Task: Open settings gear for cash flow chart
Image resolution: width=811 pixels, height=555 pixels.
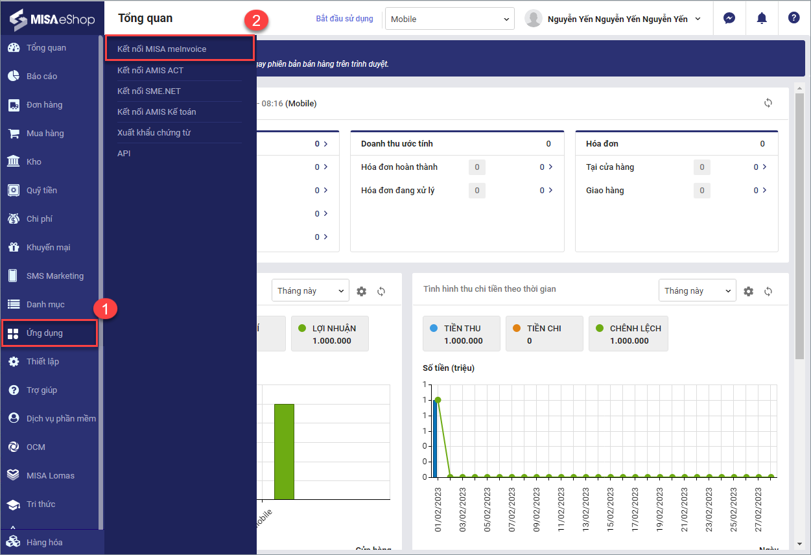Action: point(749,292)
